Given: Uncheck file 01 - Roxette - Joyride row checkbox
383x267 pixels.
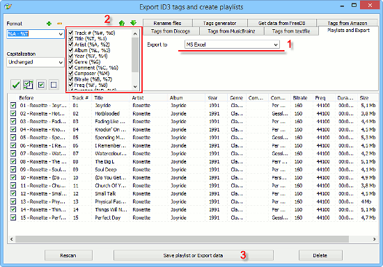Looking at the screenshot, I should click(13, 105).
